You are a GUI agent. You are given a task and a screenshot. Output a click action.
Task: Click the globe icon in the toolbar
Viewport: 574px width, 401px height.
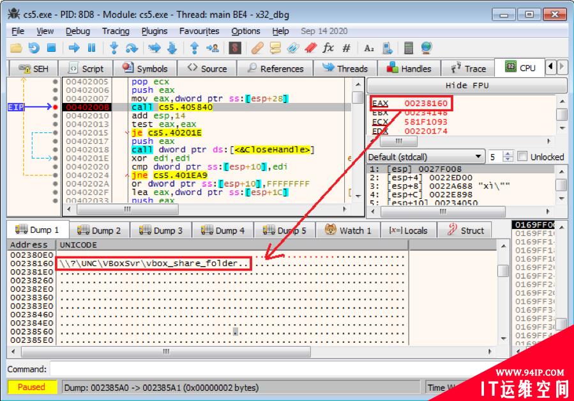pos(427,48)
